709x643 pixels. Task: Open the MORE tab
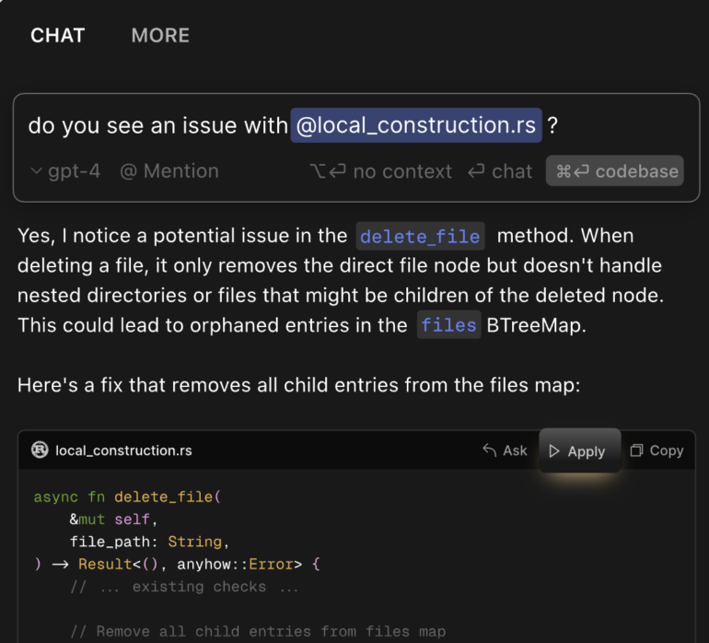tap(160, 35)
